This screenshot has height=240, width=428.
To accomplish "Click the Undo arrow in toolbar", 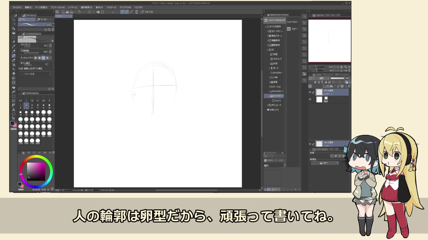I will click(x=80, y=12).
